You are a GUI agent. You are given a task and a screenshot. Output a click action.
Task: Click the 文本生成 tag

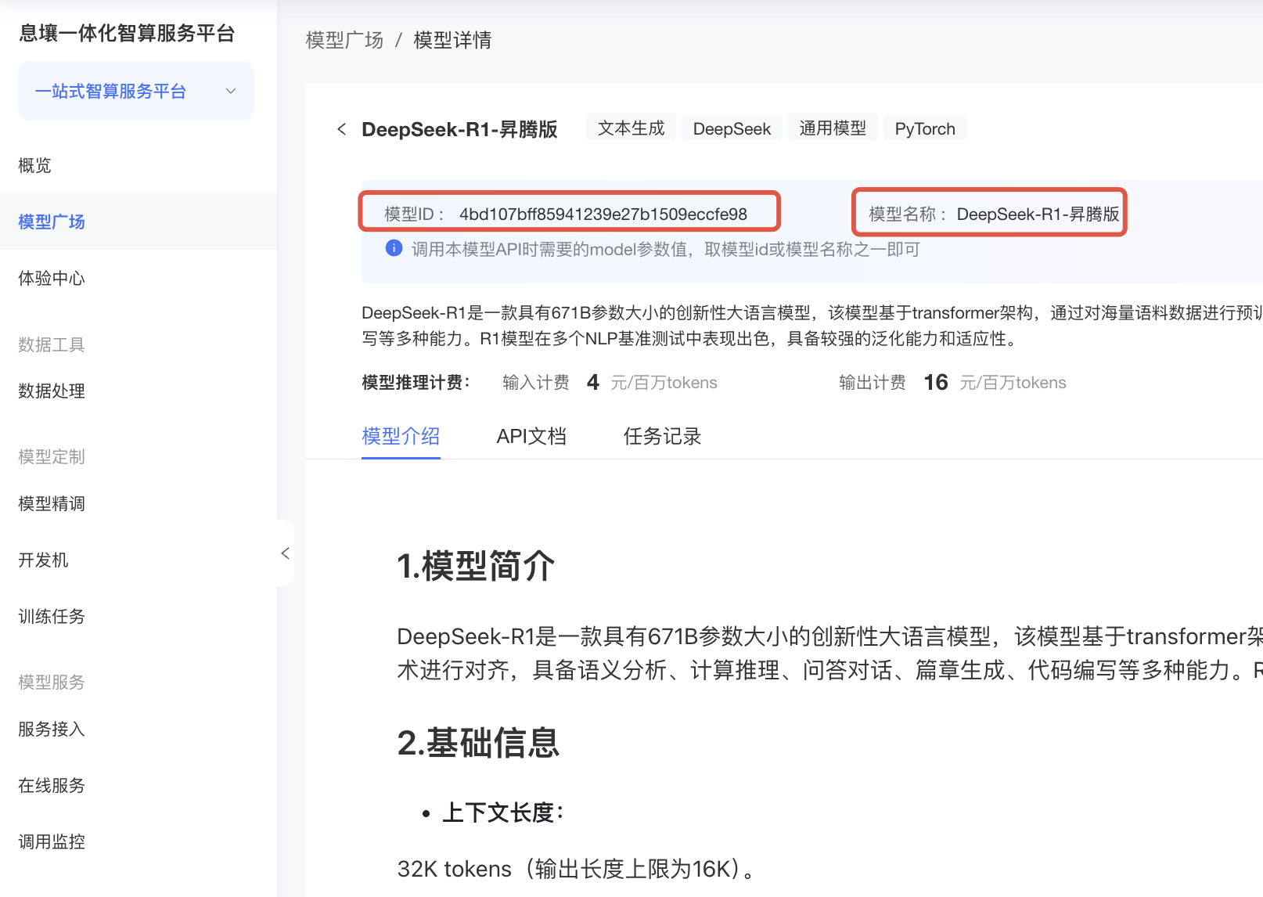click(x=631, y=128)
